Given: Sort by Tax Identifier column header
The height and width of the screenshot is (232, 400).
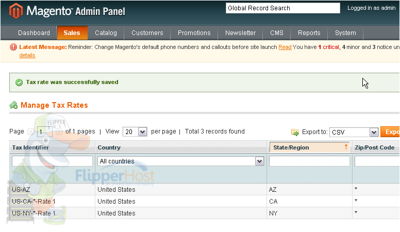Looking at the screenshot, I should (30, 147).
